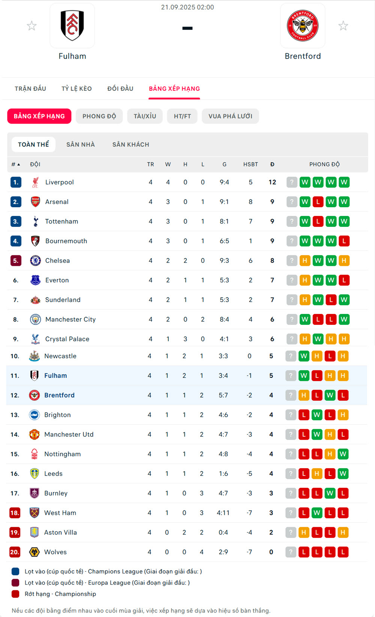This screenshot has width=375, height=617.
Task: Open the Tottenham team link
Action: point(61,222)
